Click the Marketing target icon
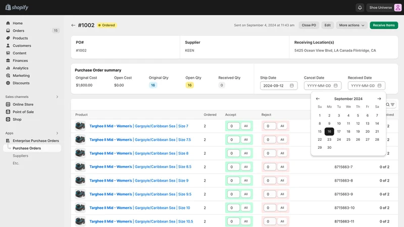Viewport: 404px width, 227px height. pos(8,75)
